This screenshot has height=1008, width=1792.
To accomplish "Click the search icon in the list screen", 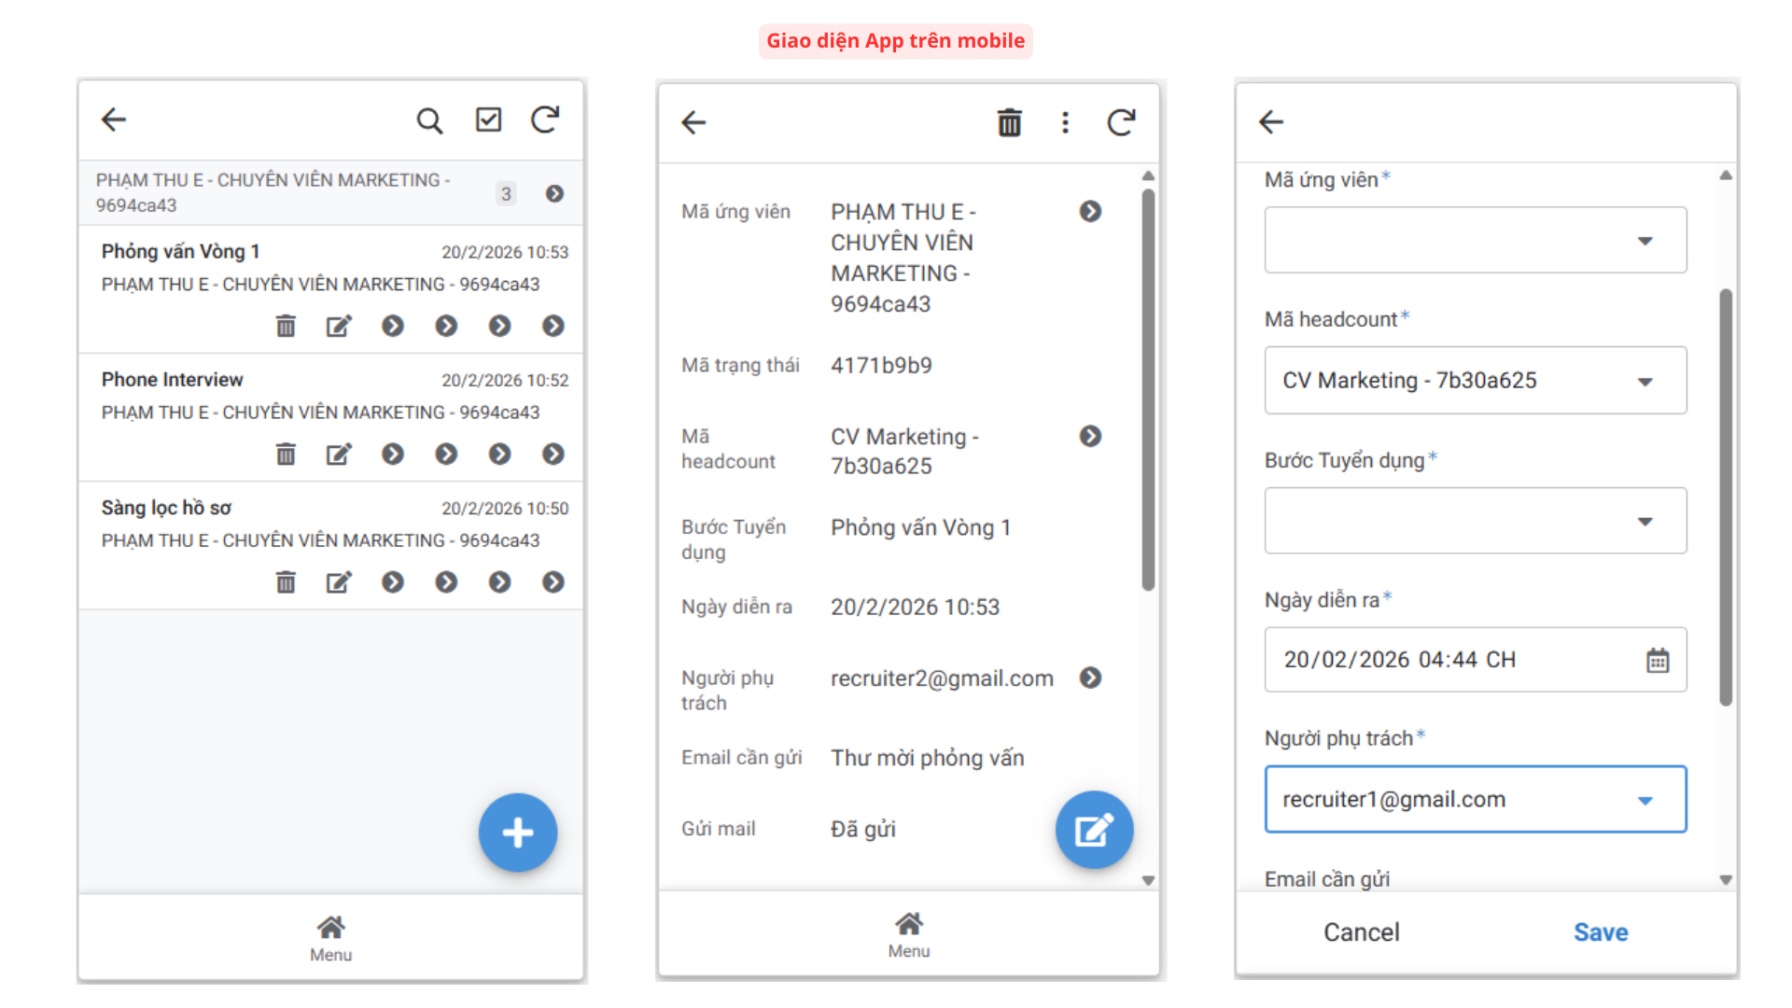I will [428, 120].
